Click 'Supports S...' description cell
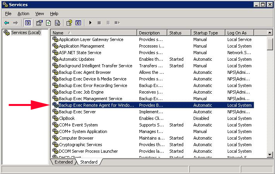Screen dimensions: 275x174 pyautogui.click(x=151, y=125)
